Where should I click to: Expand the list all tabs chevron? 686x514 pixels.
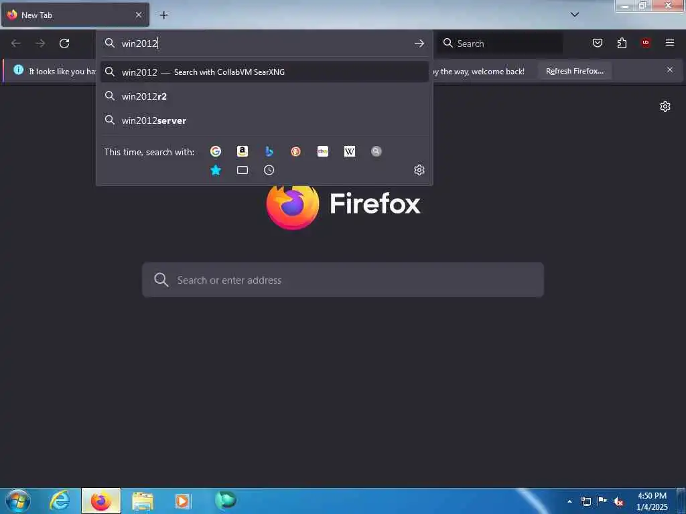click(x=575, y=15)
